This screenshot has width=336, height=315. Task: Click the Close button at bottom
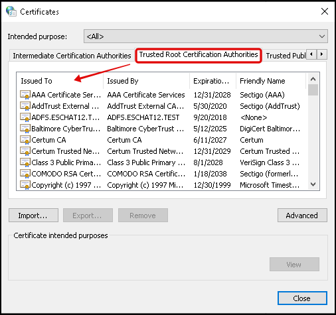click(x=302, y=298)
